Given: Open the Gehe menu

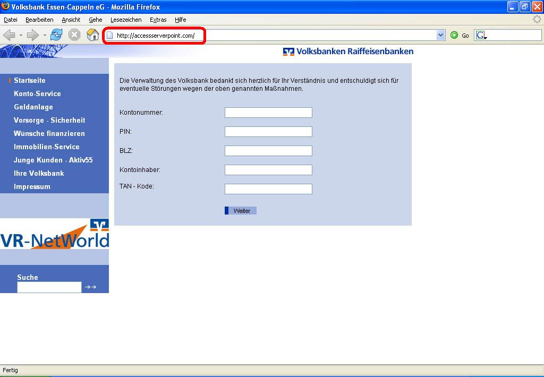Looking at the screenshot, I should click(96, 20).
